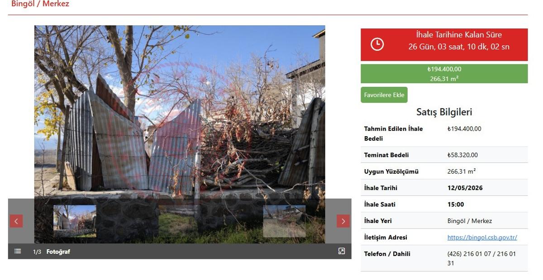Open the bingol.csb.gov.tr link
Viewport: 543px width, 280px height.
(482, 237)
